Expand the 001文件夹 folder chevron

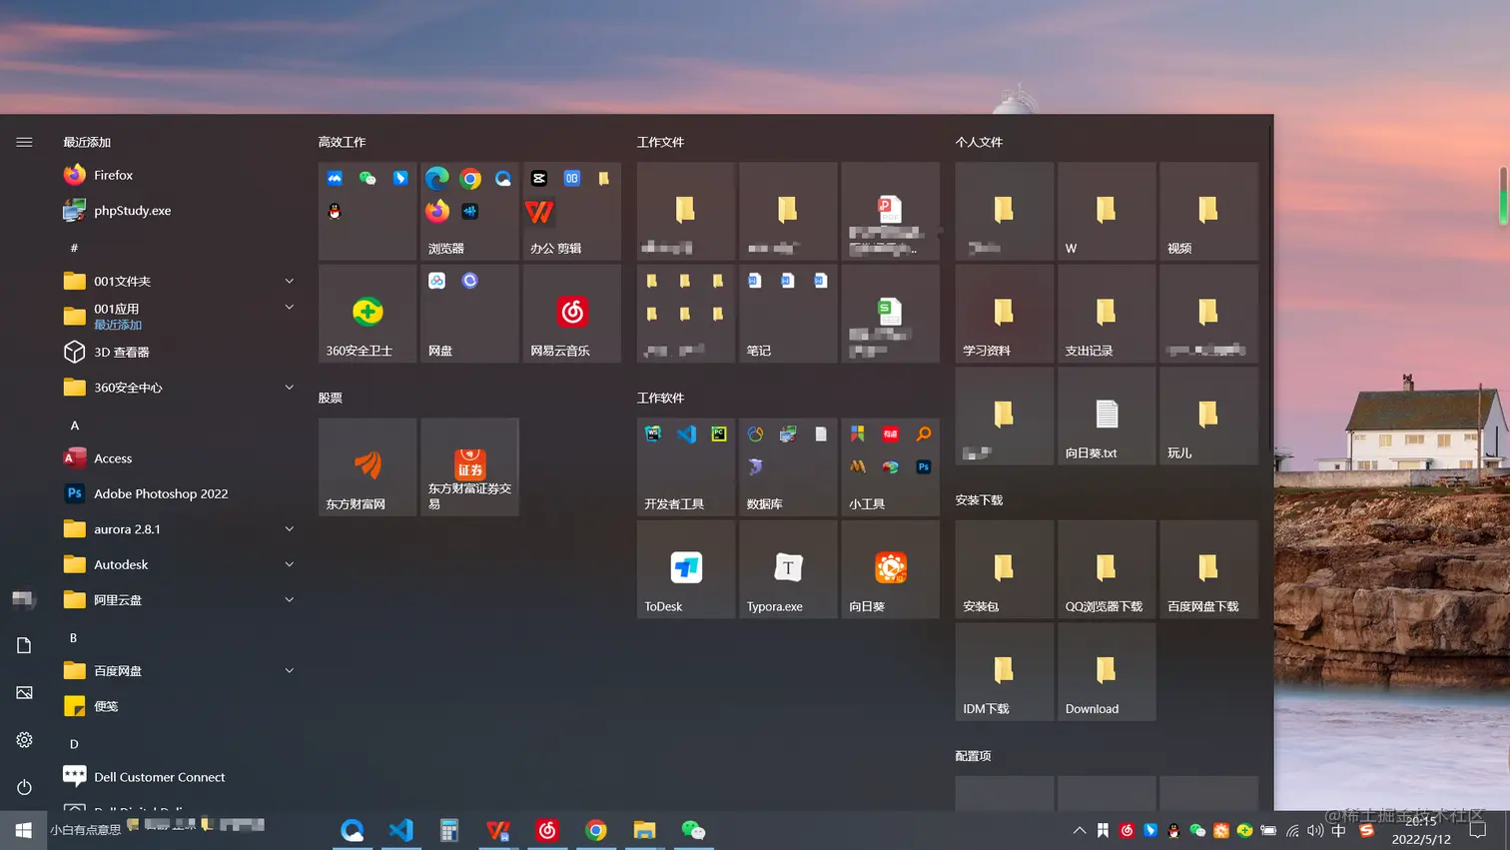[x=290, y=281]
